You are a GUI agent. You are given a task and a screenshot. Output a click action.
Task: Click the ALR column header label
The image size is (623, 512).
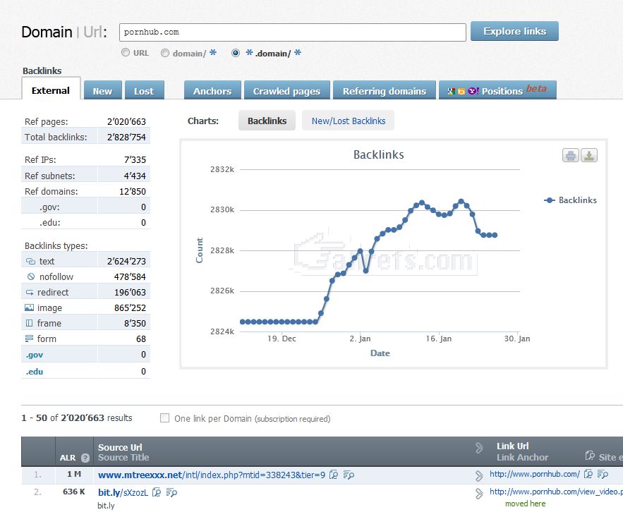(x=68, y=458)
